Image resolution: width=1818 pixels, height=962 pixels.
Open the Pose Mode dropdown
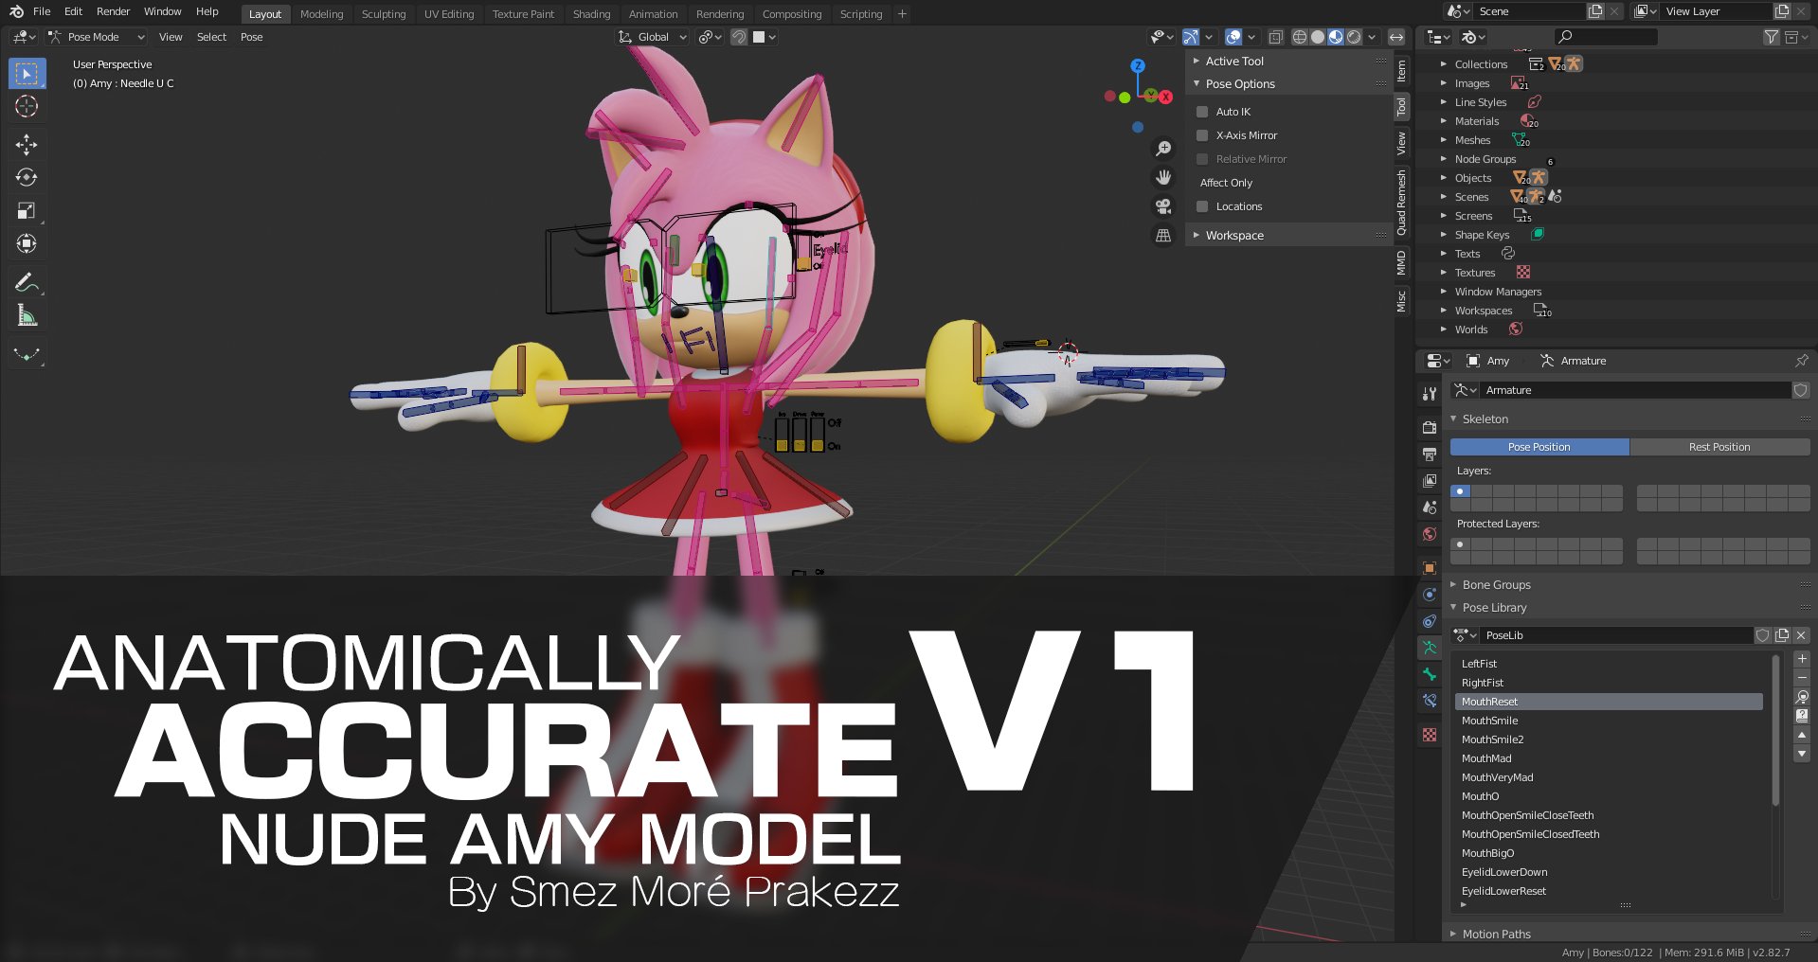[x=97, y=37]
